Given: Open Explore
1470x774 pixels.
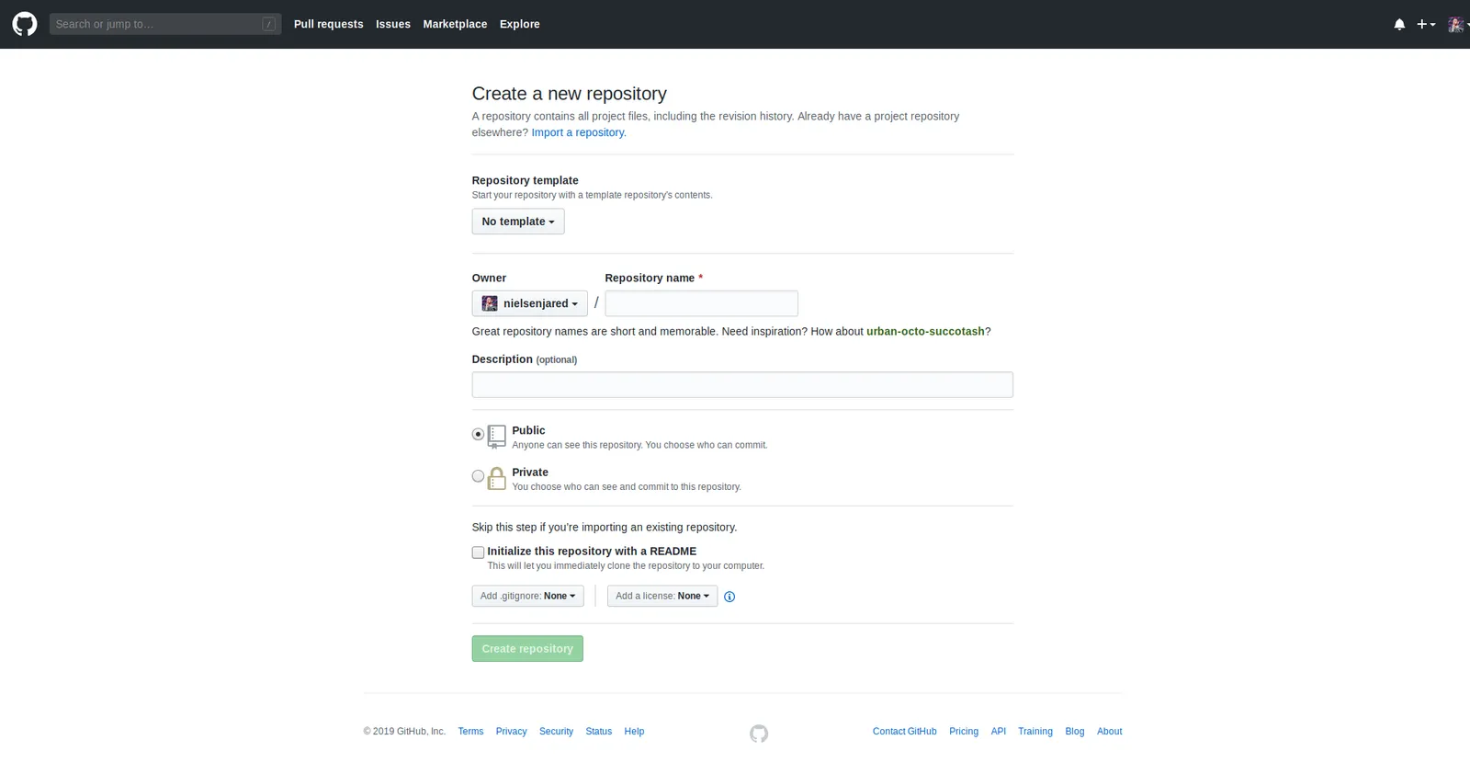Looking at the screenshot, I should (520, 24).
